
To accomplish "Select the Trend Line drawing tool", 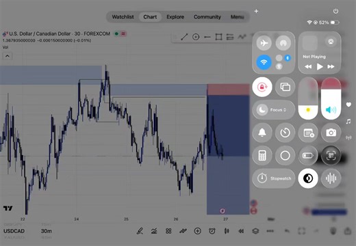I will pos(184,37).
